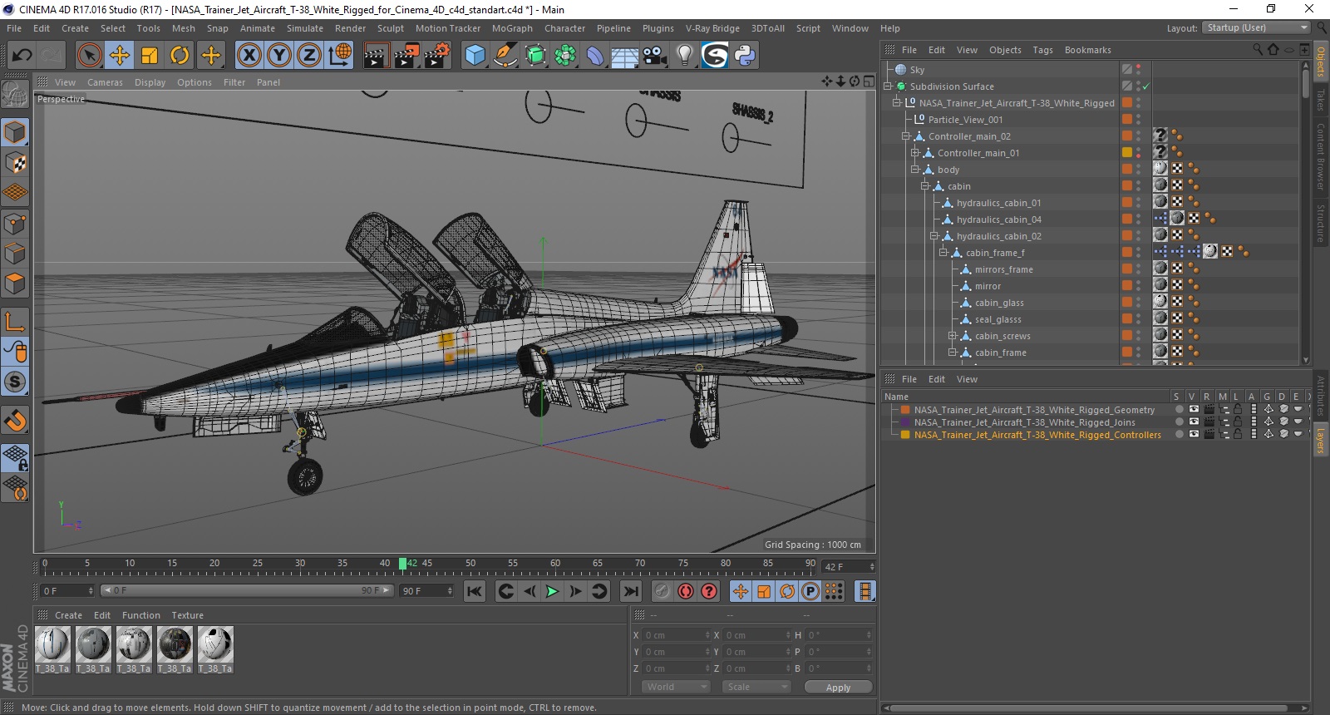Activate the Rotate tool
The width and height of the screenshot is (1330, 715).
click(180, 55)
